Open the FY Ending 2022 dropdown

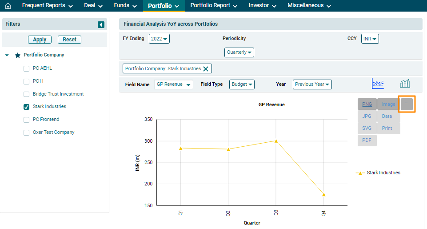coord(159,39)
